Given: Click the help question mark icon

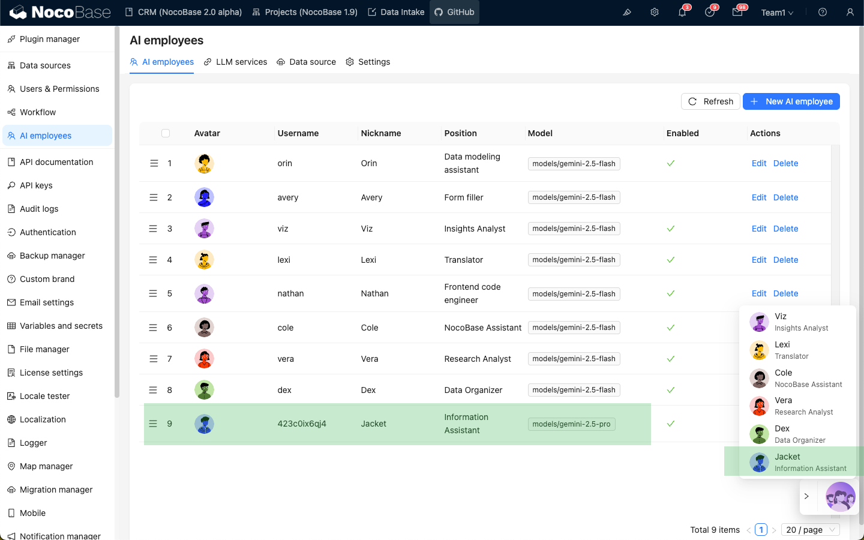Looking at the screenshot, I should click(823, 12).
